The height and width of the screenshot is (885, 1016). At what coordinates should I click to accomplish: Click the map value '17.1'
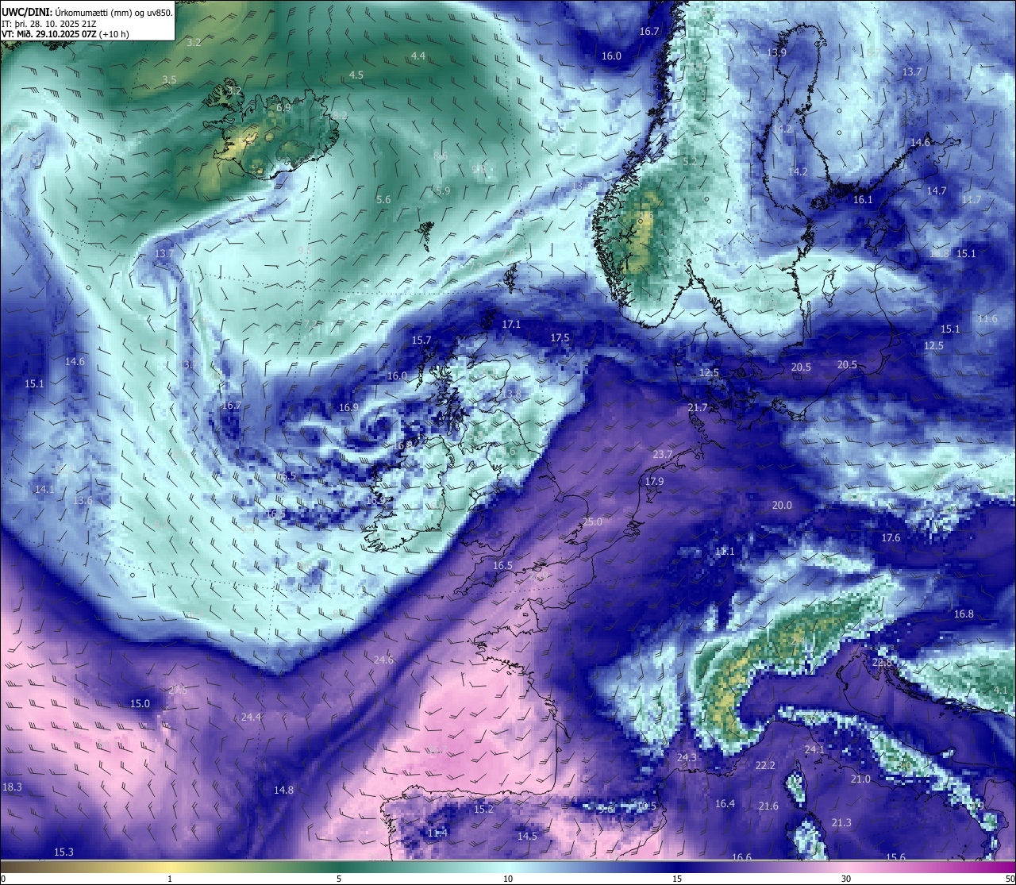coord(511,325)
